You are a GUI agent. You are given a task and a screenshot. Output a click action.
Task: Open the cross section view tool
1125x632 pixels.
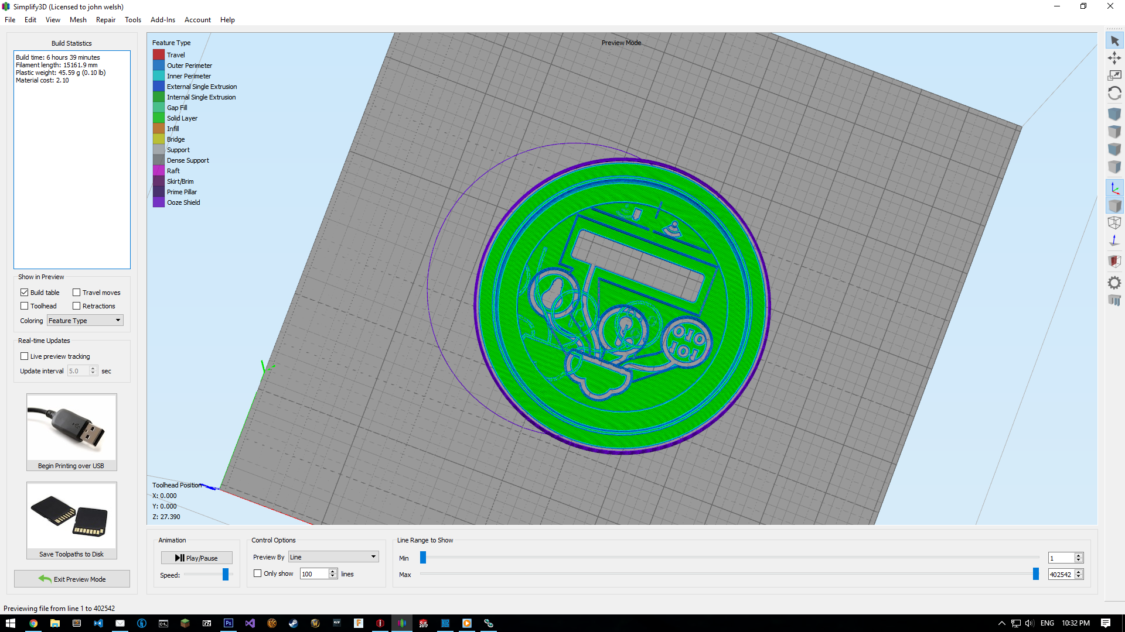[x=1114, y=261]
